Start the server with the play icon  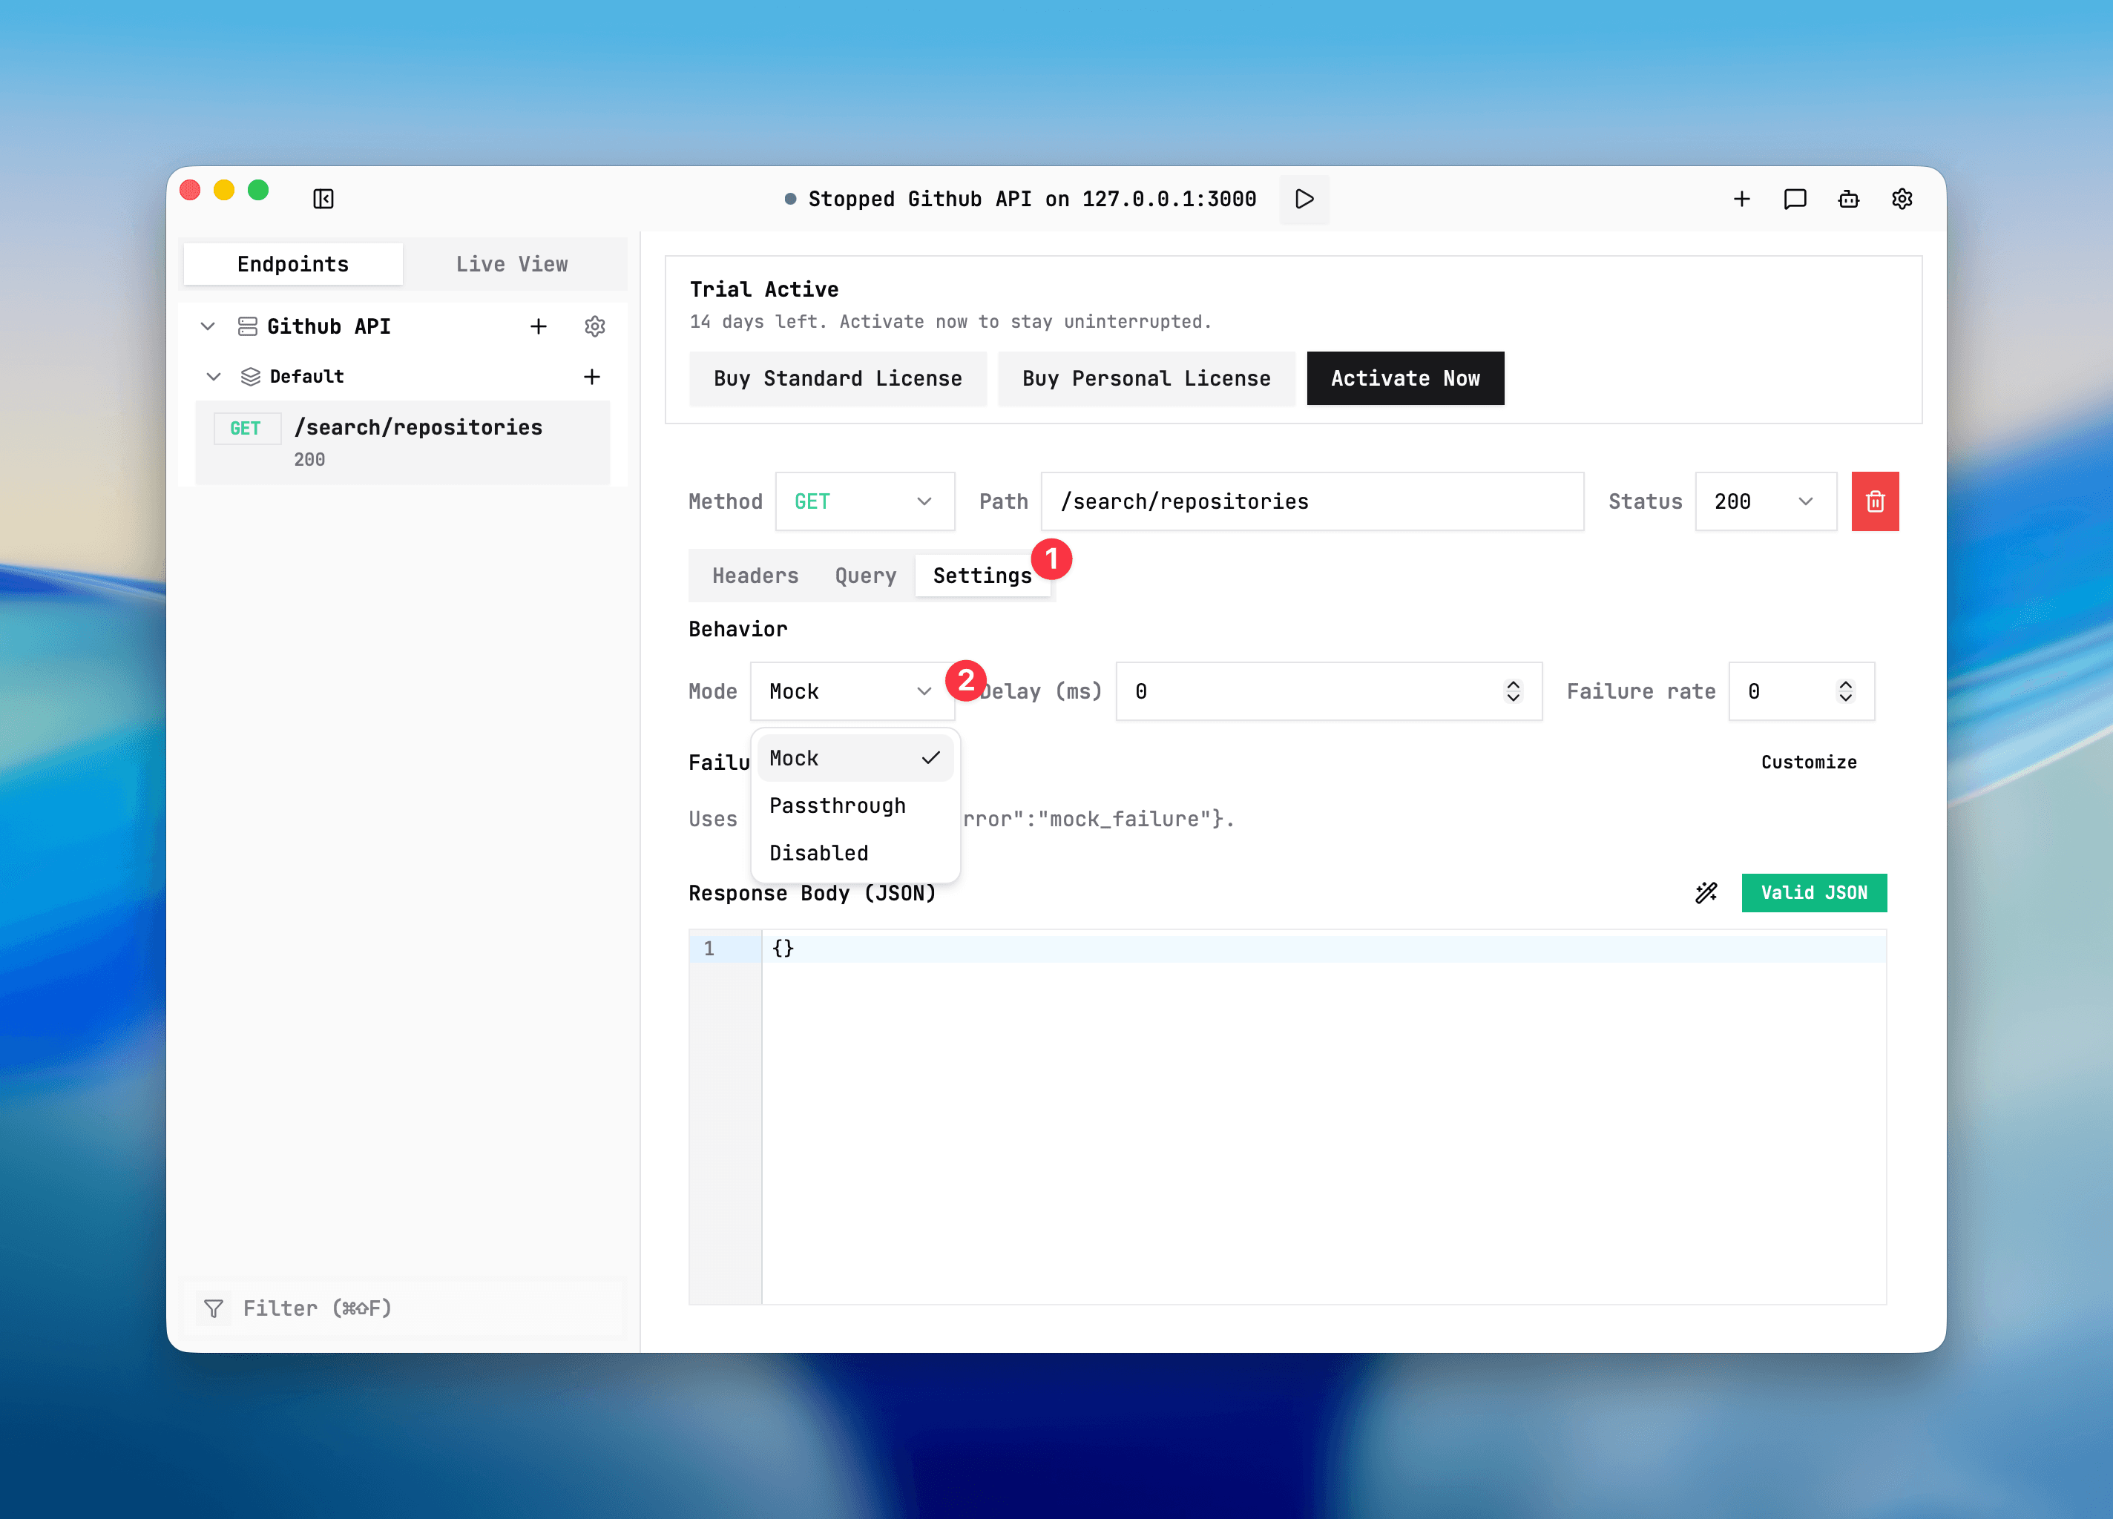click(1304, 200)
